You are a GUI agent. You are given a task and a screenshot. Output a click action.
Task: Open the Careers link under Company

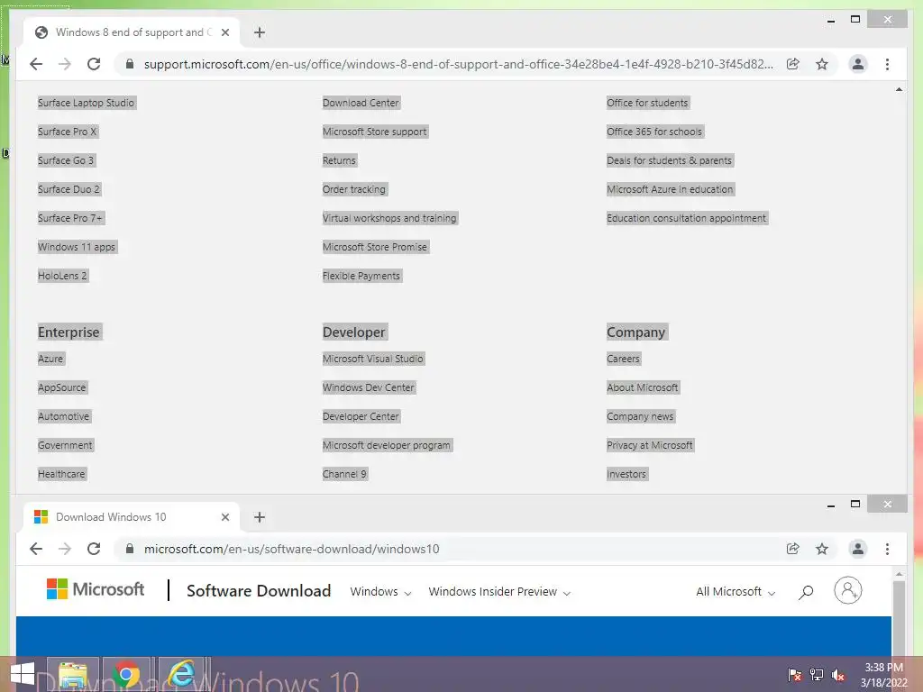624,359
